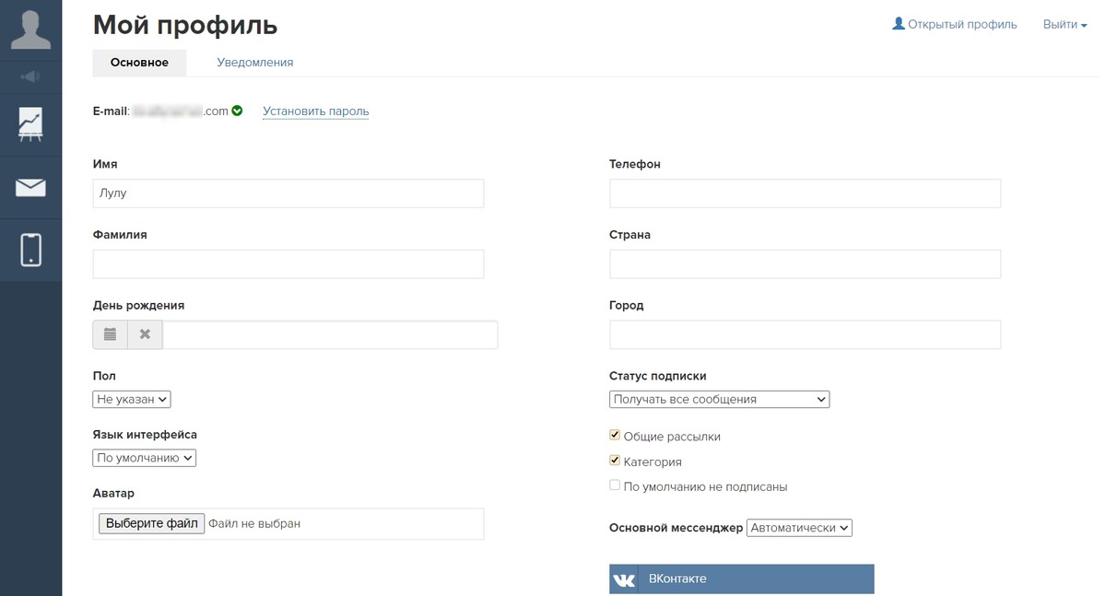The width and height of the screenshot is (1106, 596).
Task: Select the Основное tab
Action: pyautogui.click(x=139, y=63)
